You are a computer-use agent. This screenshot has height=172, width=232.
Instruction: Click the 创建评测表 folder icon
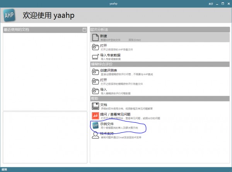tap(95, 72)
